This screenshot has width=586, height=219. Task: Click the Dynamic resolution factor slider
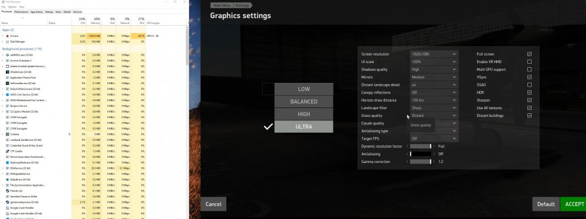[x=421, y=147]
